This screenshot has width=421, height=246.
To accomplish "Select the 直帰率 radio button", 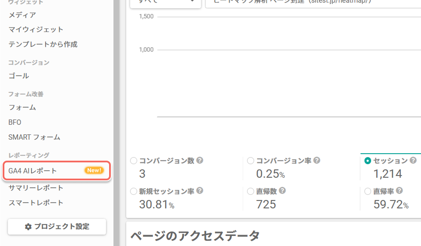I will tap(368, 191).
